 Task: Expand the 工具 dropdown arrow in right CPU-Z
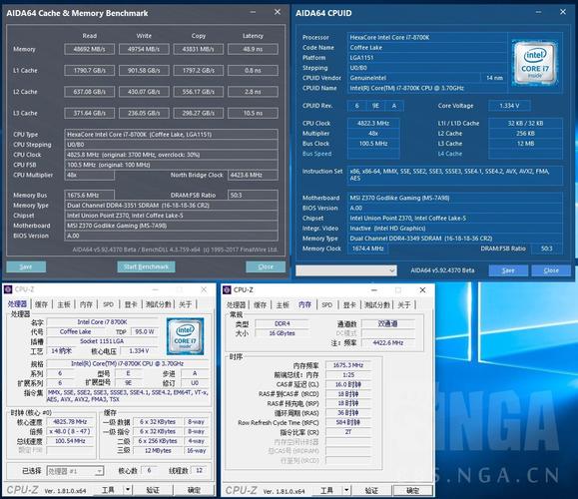tap(346, 490)
